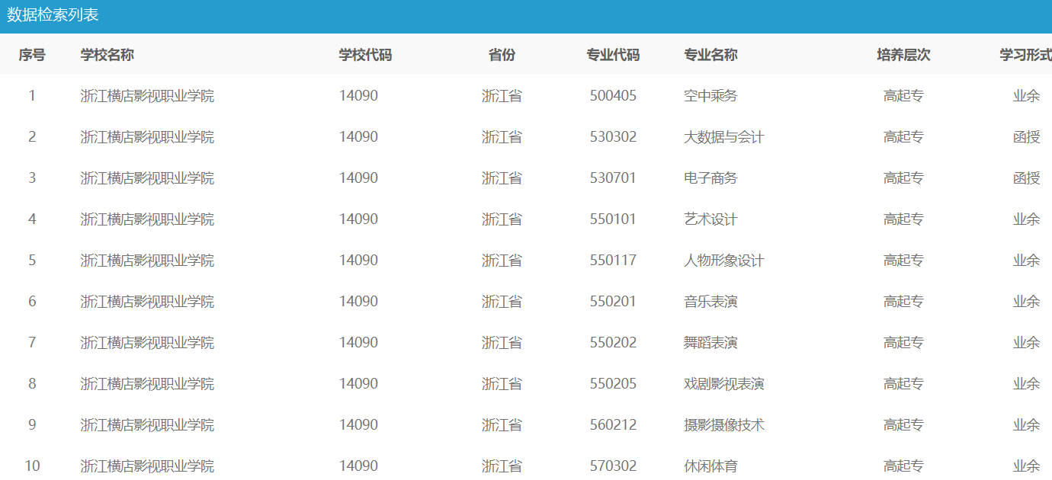
Task: Click 函授 in the 大数据与会计 row
Action: pyautogui.click(x=1026, y=137)
